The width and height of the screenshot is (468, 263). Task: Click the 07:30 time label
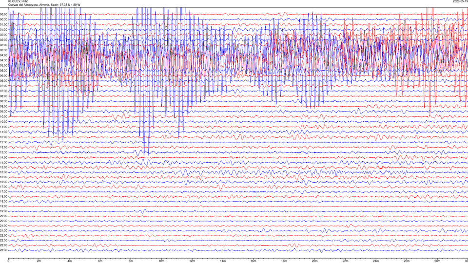click(x=3, y=91)
